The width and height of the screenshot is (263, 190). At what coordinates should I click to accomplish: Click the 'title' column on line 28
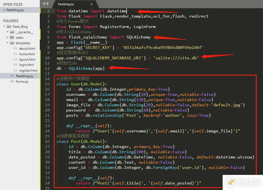[127, 152]
